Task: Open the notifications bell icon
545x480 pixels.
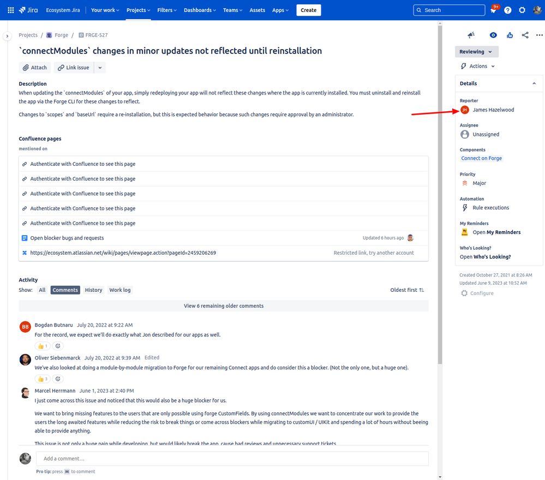Action: pyautogui.click(x=493, y=10)
